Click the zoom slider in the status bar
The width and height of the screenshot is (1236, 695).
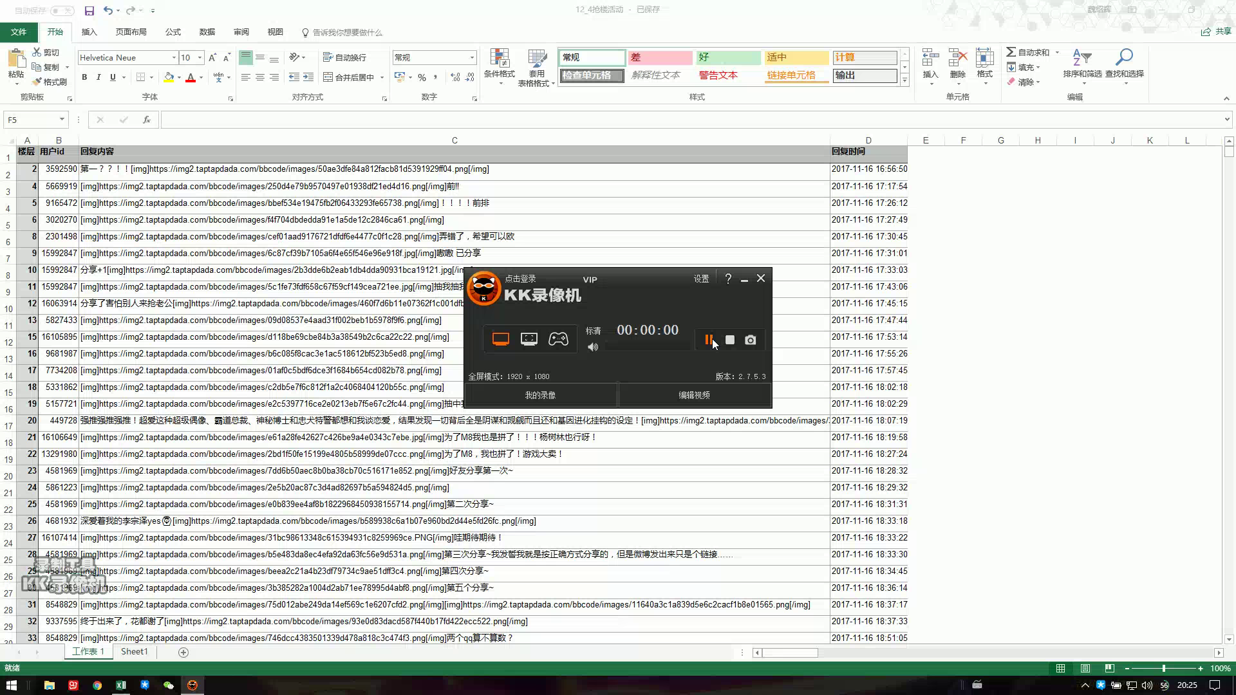click(1164, 669)
